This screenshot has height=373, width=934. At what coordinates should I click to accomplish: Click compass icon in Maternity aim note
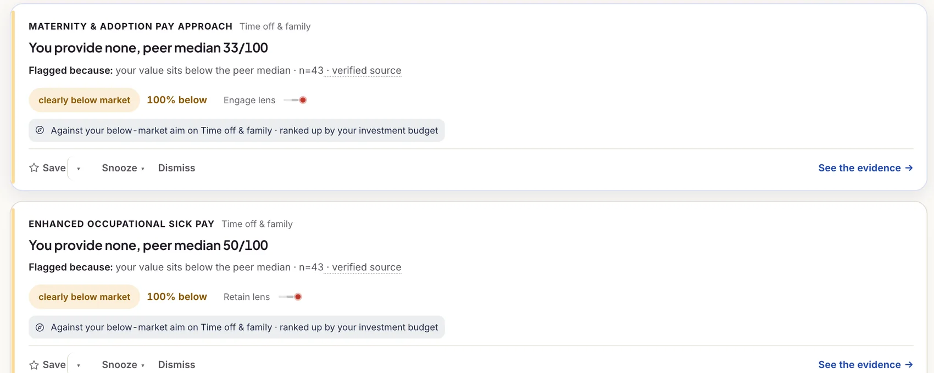[x=40, y=130]
